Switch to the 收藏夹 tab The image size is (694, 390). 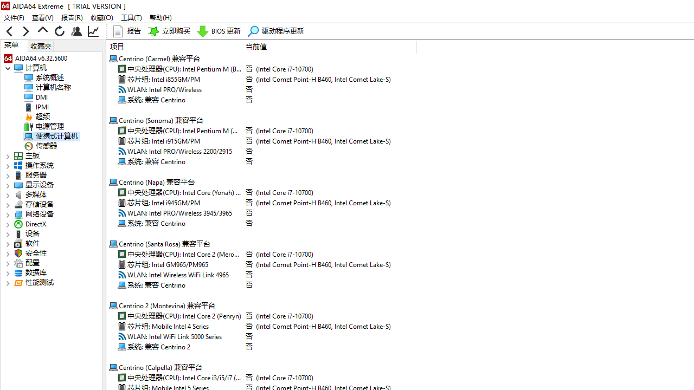(x=41, y=46)
